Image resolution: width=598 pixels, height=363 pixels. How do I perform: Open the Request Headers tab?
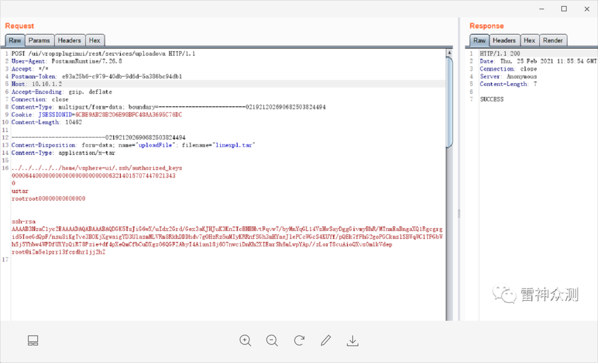(x=69, y=40)
